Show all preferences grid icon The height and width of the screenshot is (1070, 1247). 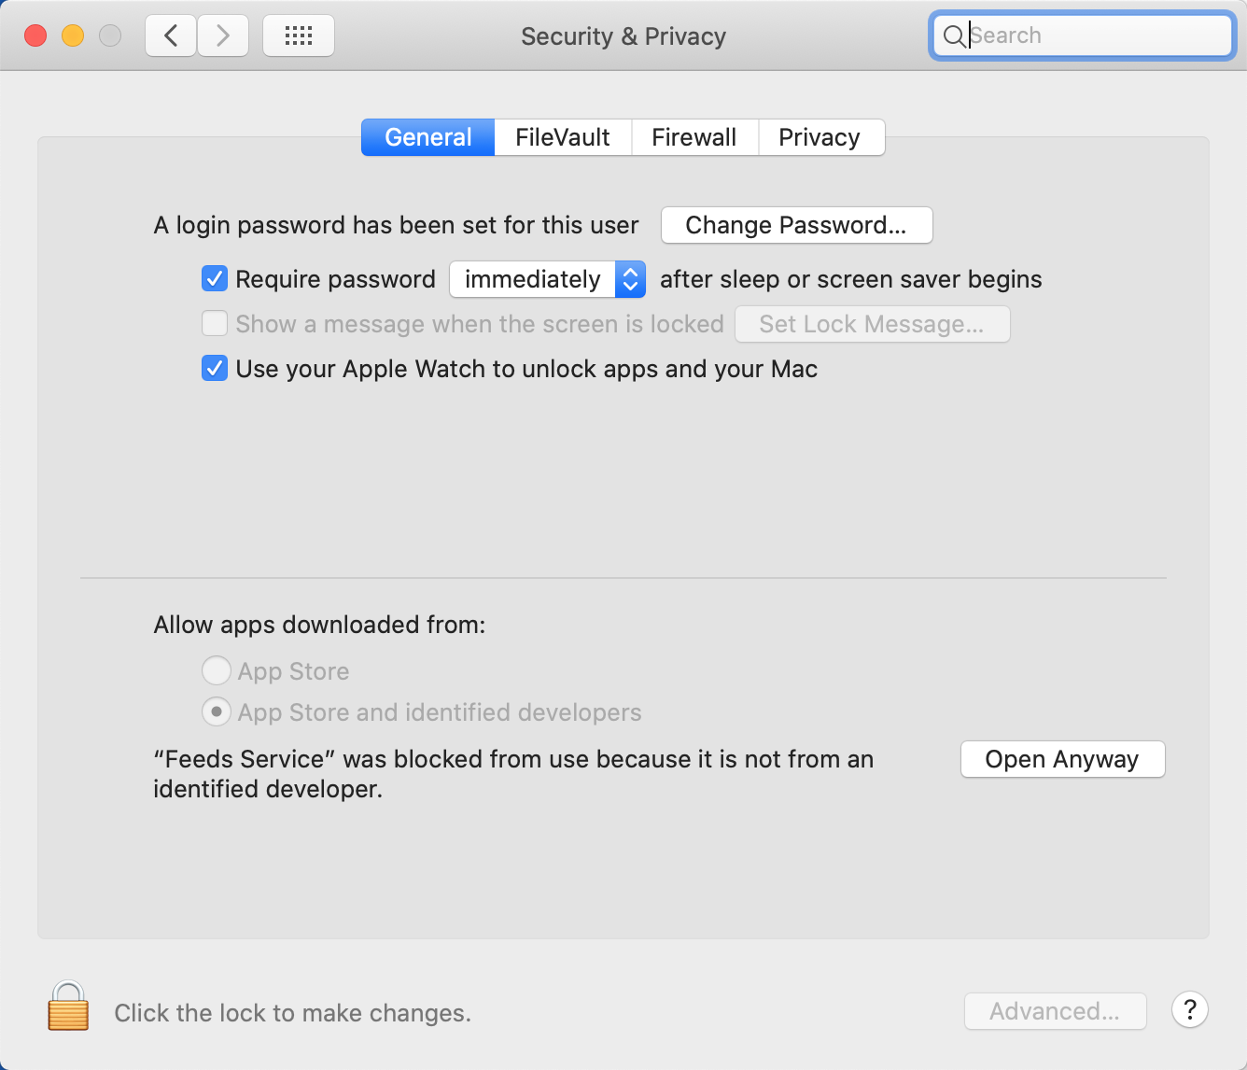(299, 36)
